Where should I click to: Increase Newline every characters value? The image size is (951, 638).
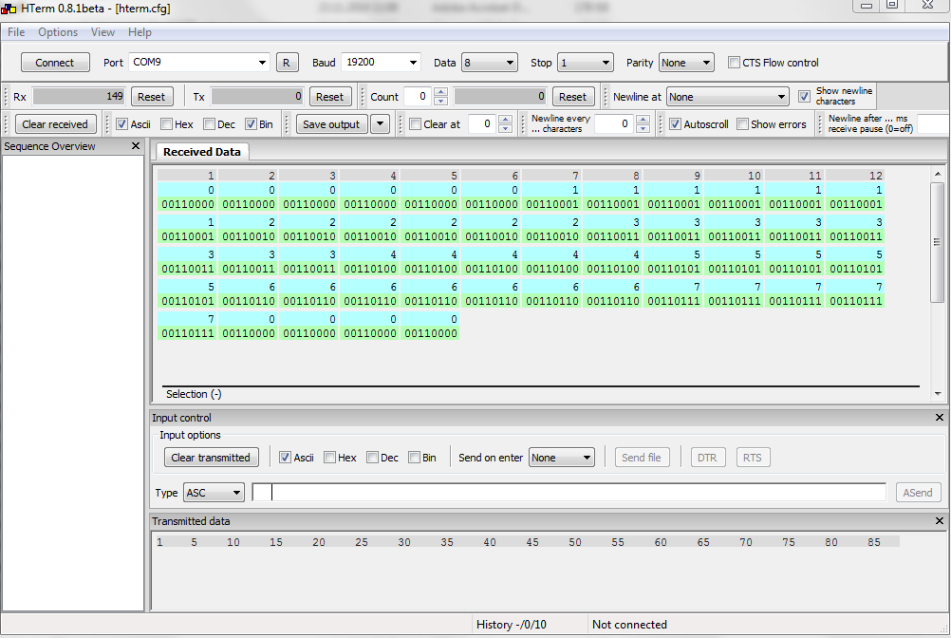643,120
